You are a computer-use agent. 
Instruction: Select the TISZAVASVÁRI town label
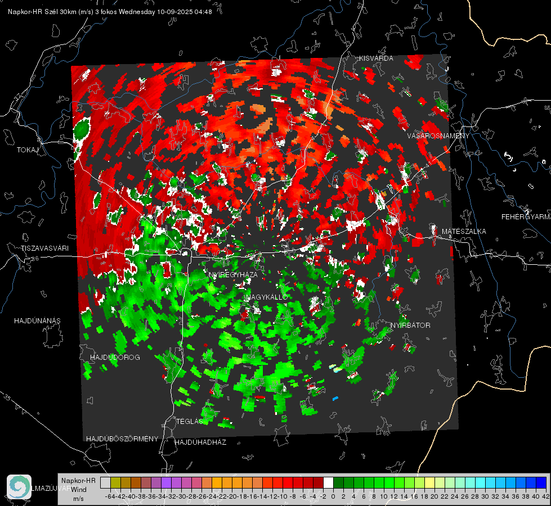click(45, 249)
